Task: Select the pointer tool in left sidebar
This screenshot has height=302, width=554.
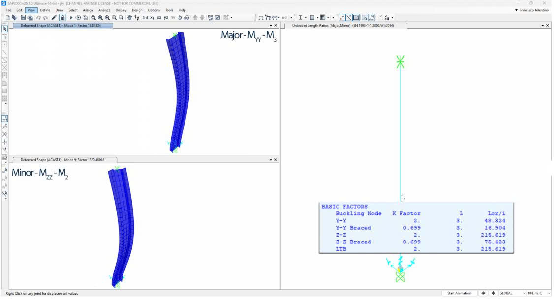Action: coord(5,29)
